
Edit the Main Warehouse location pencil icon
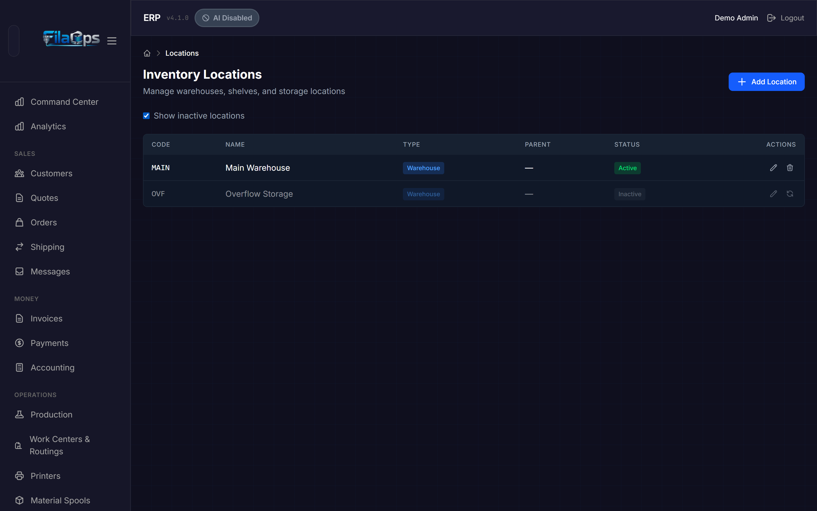773,168
